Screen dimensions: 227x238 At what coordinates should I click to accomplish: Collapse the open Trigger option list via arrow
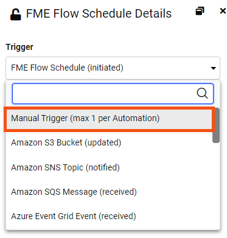click(213, 68)
